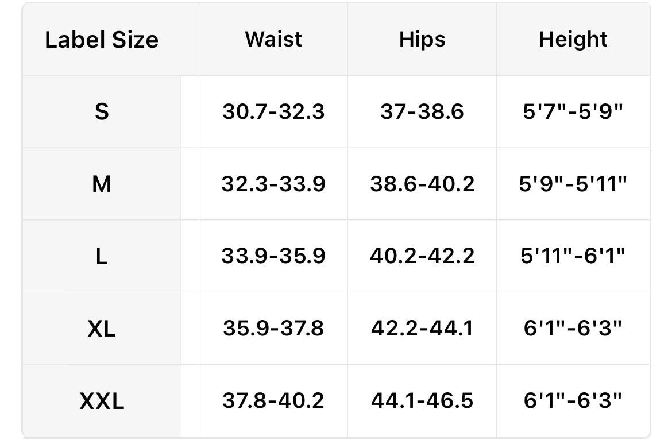672x440 pixels.
Task: Click waist measurement 32.3-33.9
Action: (x=273, y=184)
